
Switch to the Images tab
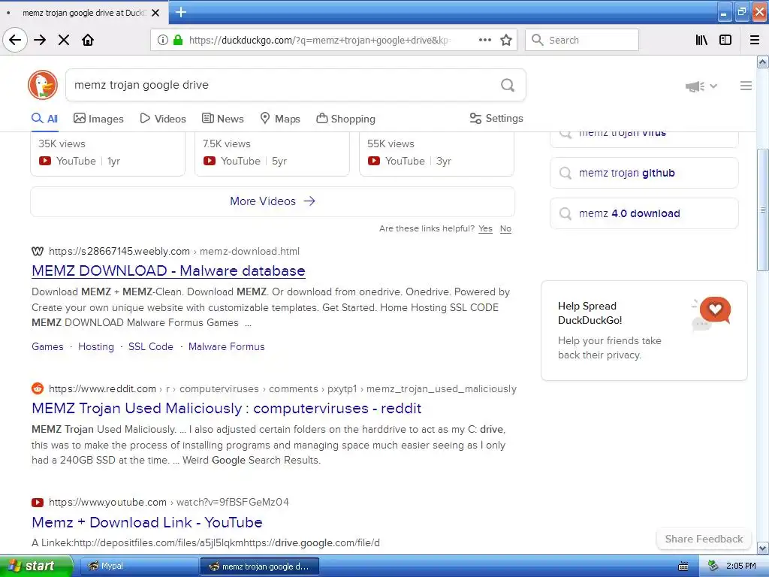98,119
